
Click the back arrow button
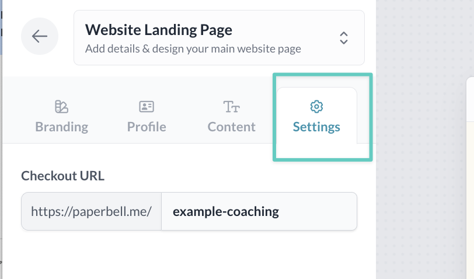(x=40, y=37)
